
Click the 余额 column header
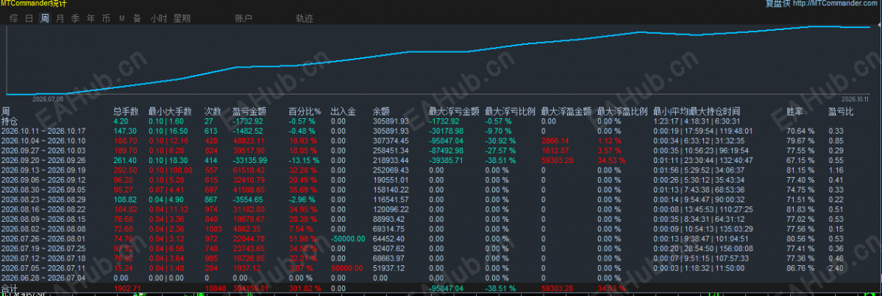[x=381, y=112]
